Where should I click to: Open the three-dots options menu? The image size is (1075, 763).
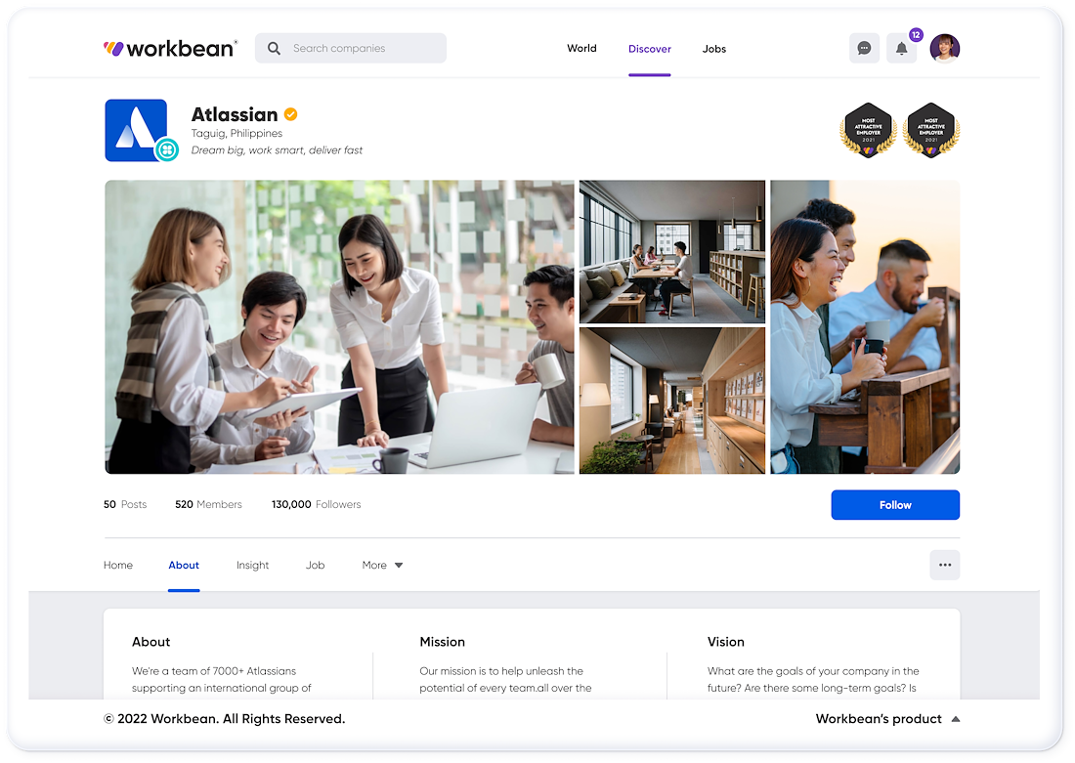pos(945,565)
